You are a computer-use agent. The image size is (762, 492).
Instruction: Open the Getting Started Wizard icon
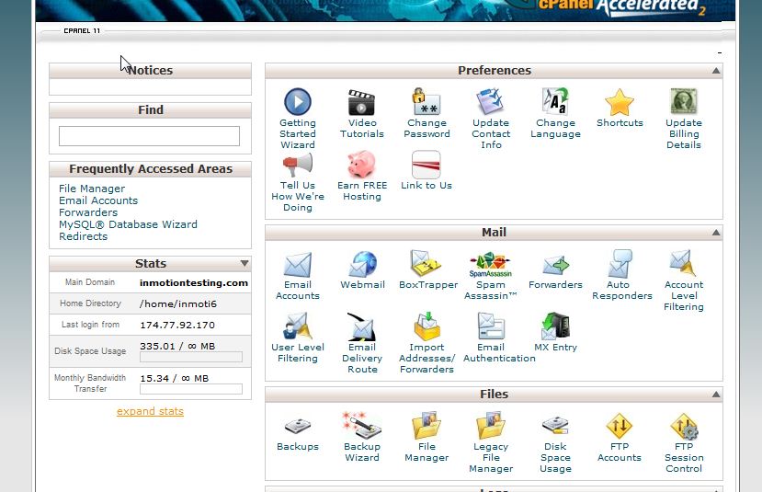[x=297, y=102]
